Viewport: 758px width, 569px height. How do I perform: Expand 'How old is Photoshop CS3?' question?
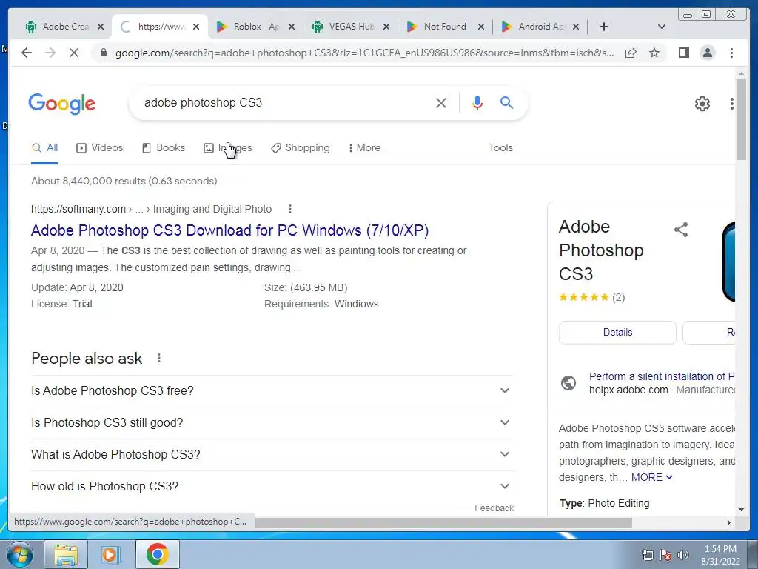(271, 486)
